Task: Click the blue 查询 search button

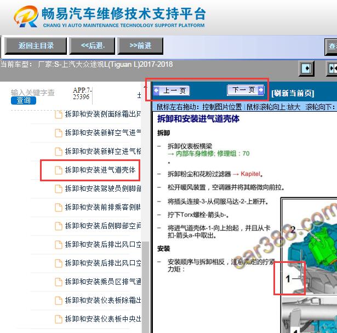Action: (24, 100)
